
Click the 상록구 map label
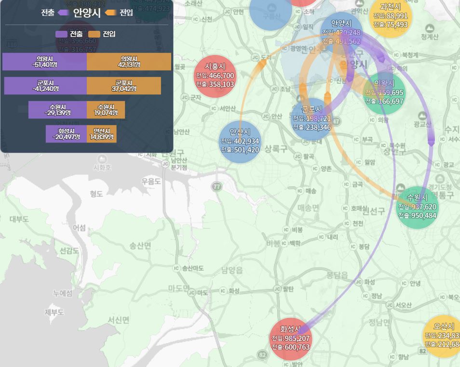point(276,149)
